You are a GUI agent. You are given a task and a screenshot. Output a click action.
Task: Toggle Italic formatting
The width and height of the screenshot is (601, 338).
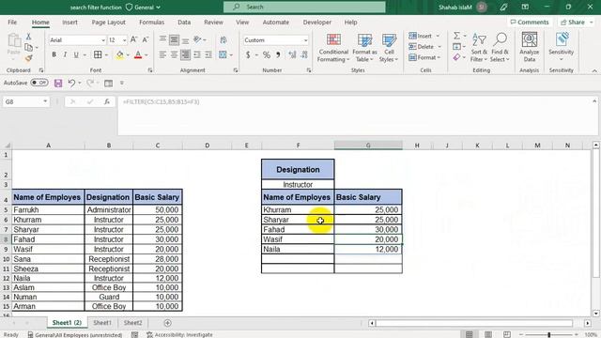(x=65, y=54)
